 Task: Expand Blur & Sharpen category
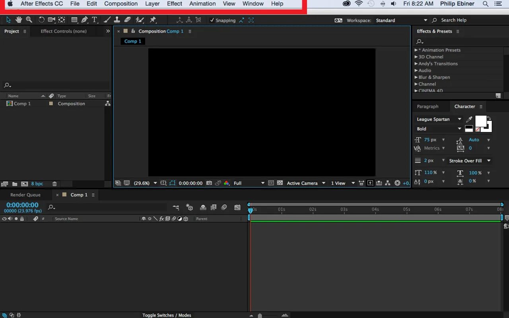[416, 77]
